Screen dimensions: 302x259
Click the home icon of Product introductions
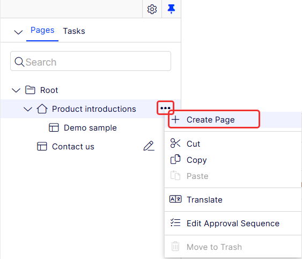[x=42, y=109]
